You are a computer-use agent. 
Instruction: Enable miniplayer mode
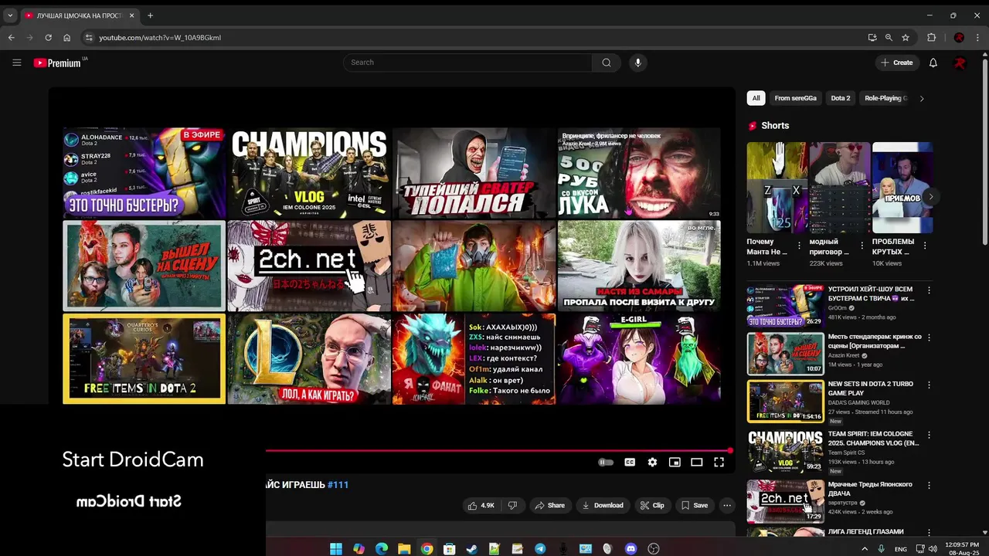tap(675, 463)
